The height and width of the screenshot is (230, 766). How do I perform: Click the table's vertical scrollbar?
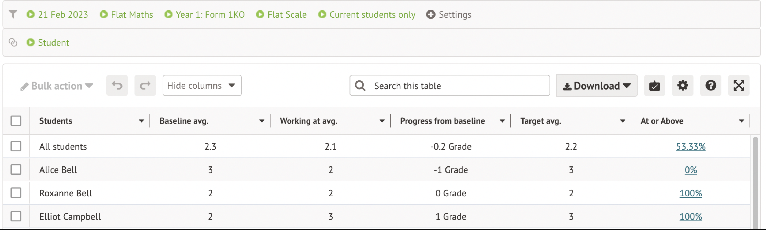pos(756,181)
